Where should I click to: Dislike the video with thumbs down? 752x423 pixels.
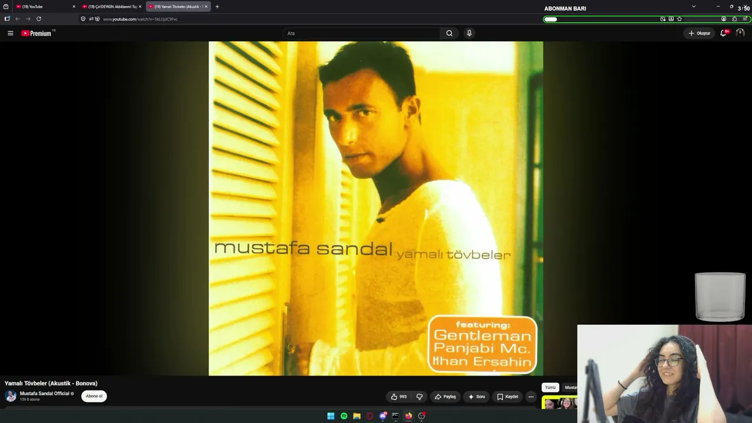point(419,397)
